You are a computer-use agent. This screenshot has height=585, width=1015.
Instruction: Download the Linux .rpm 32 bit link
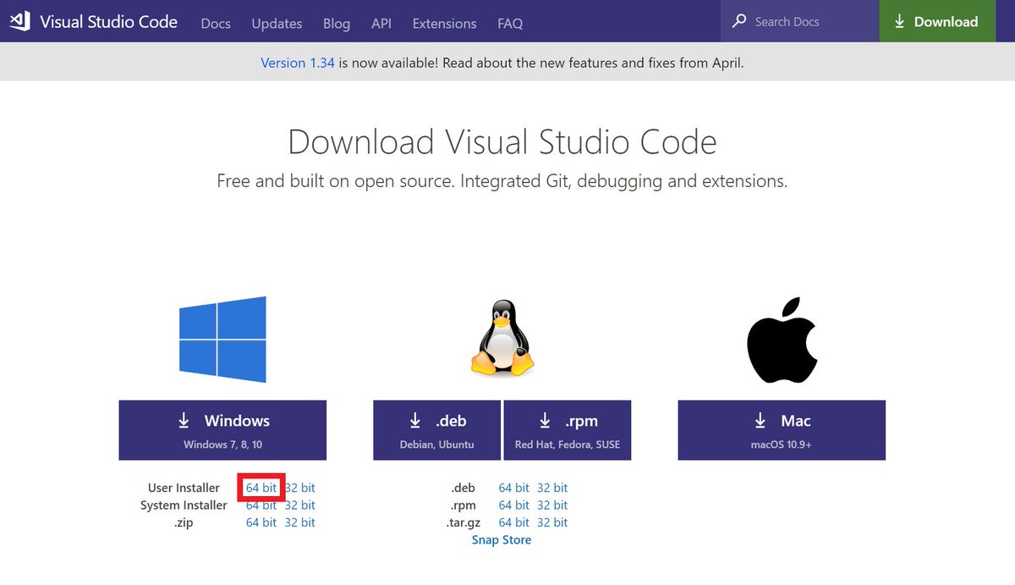[552, 505]
